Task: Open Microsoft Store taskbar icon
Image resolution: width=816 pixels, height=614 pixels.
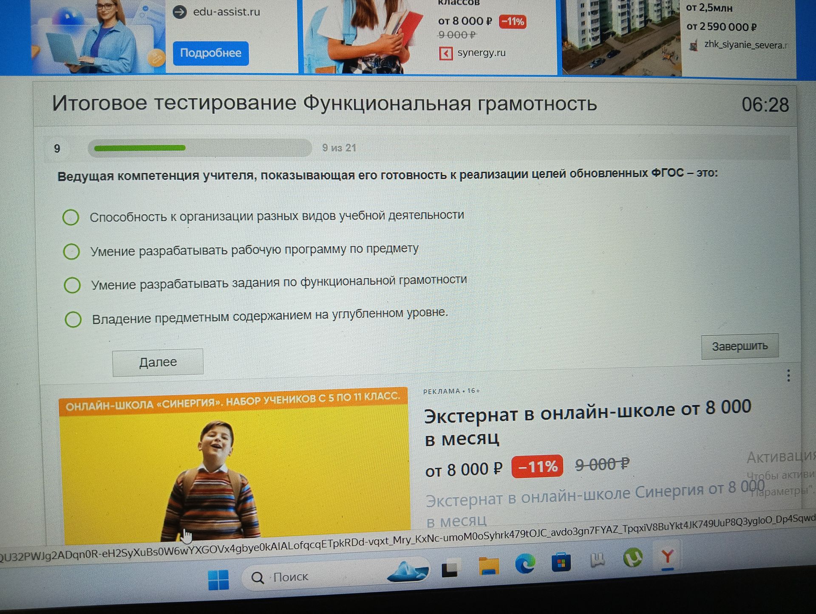Action: pos(561,562)
